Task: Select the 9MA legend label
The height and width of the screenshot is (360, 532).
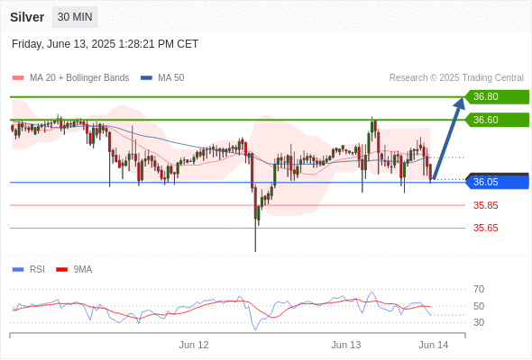Action: point(83,270)
